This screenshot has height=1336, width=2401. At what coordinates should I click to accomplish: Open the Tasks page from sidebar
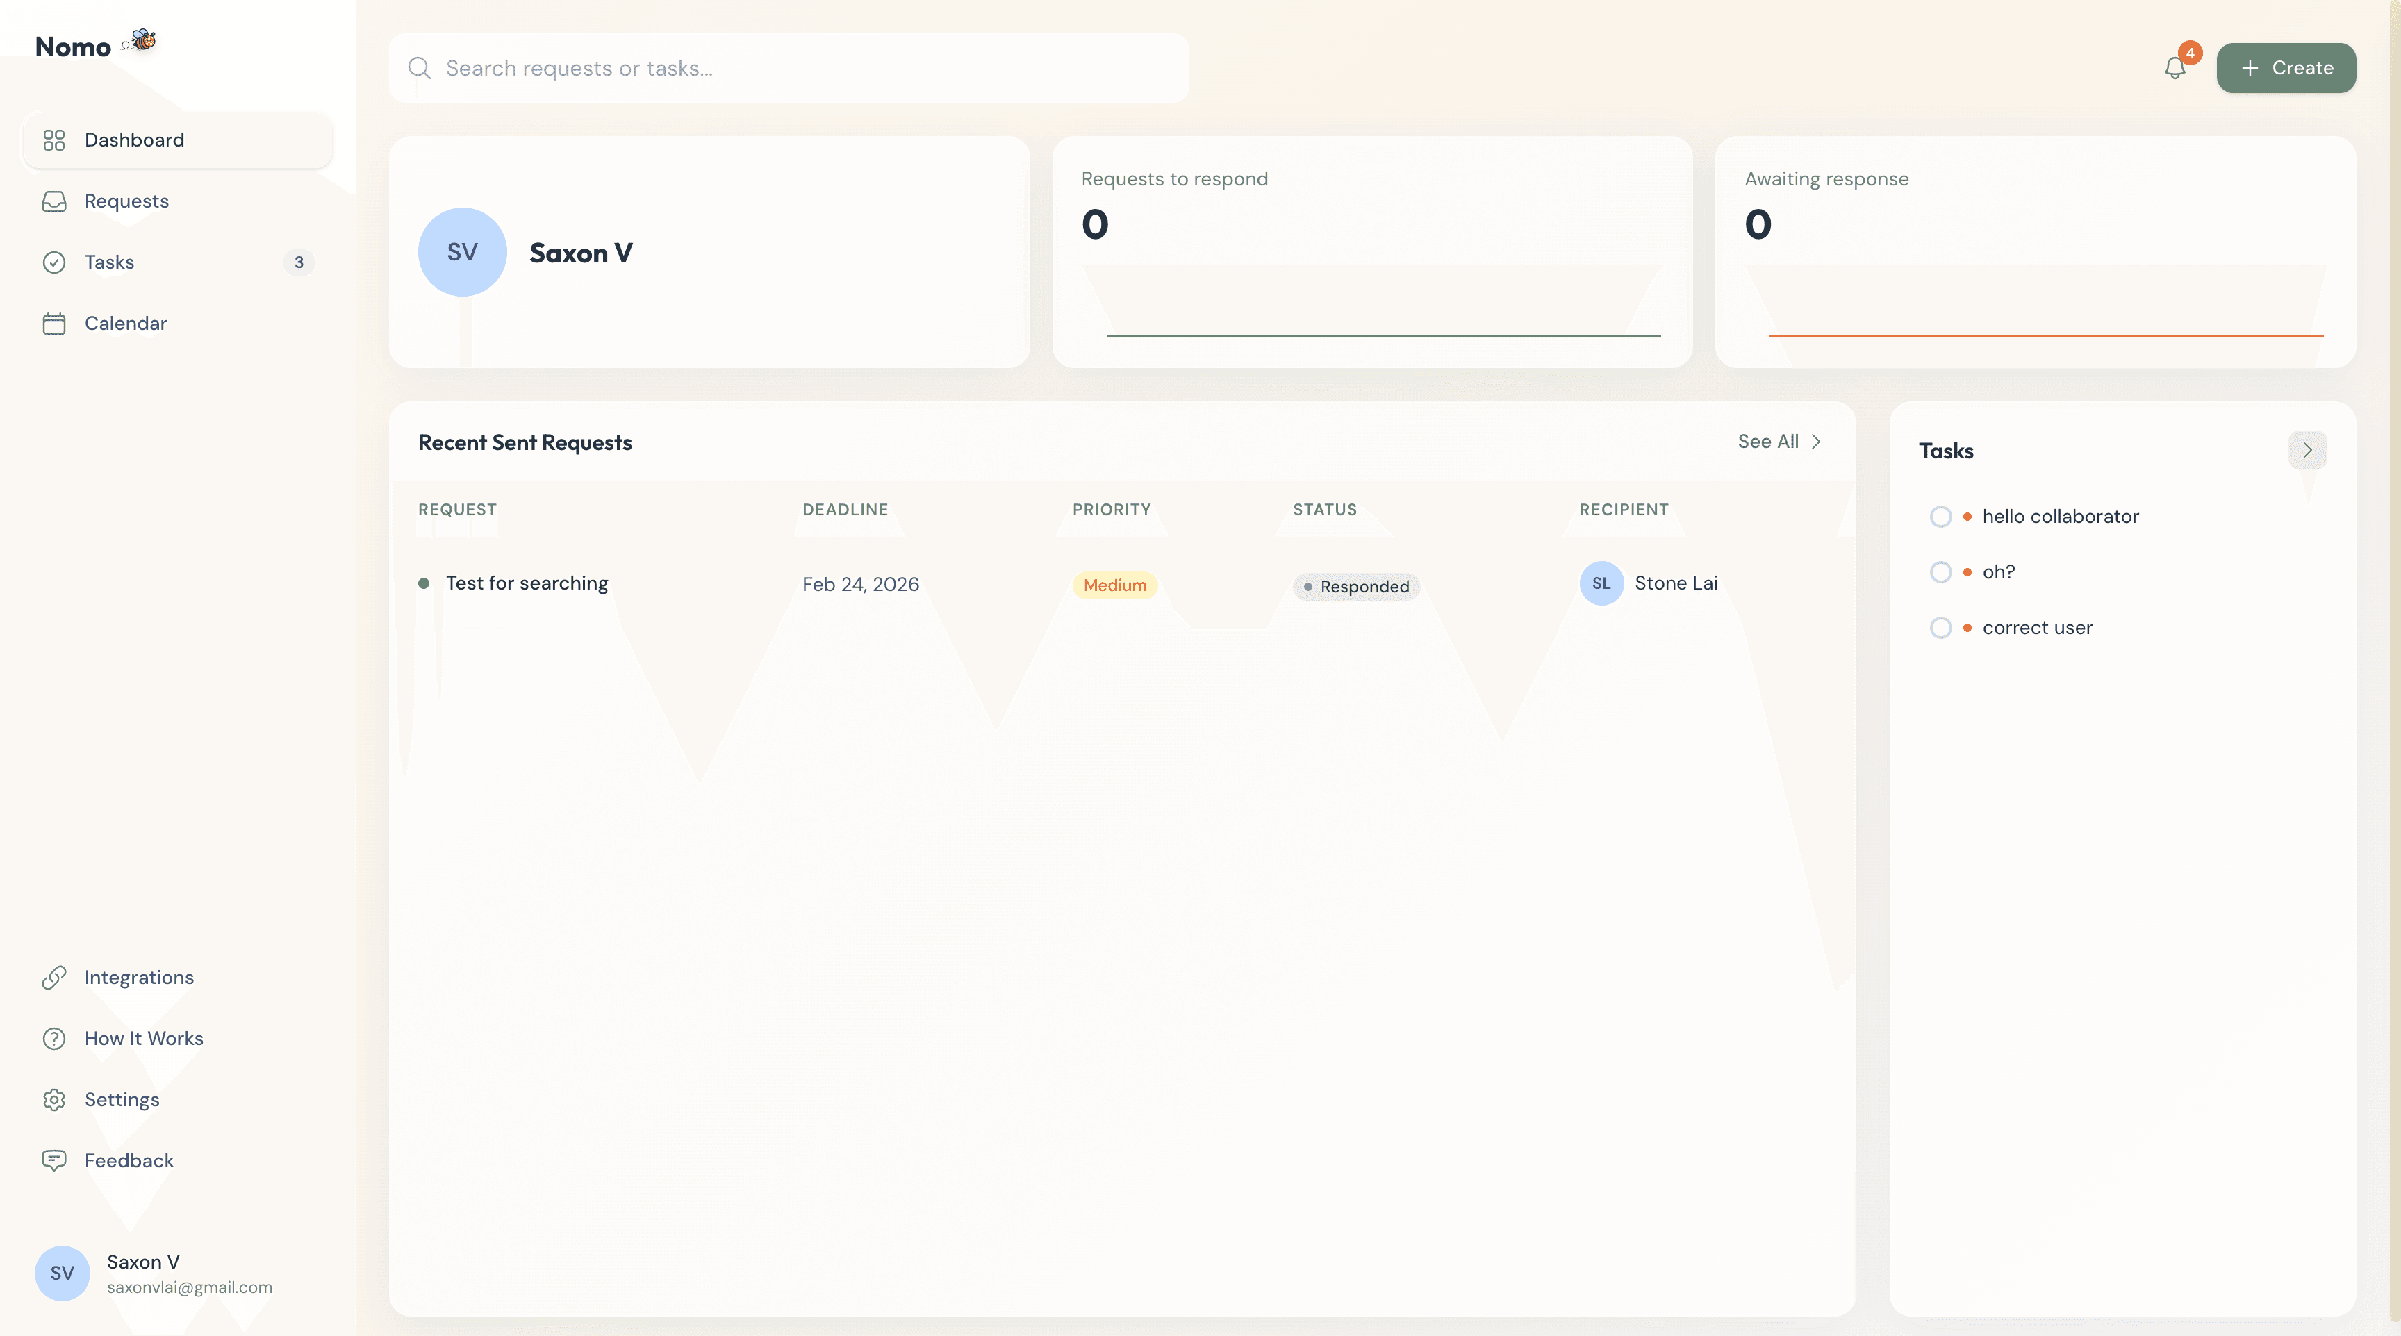click(110, 262)
